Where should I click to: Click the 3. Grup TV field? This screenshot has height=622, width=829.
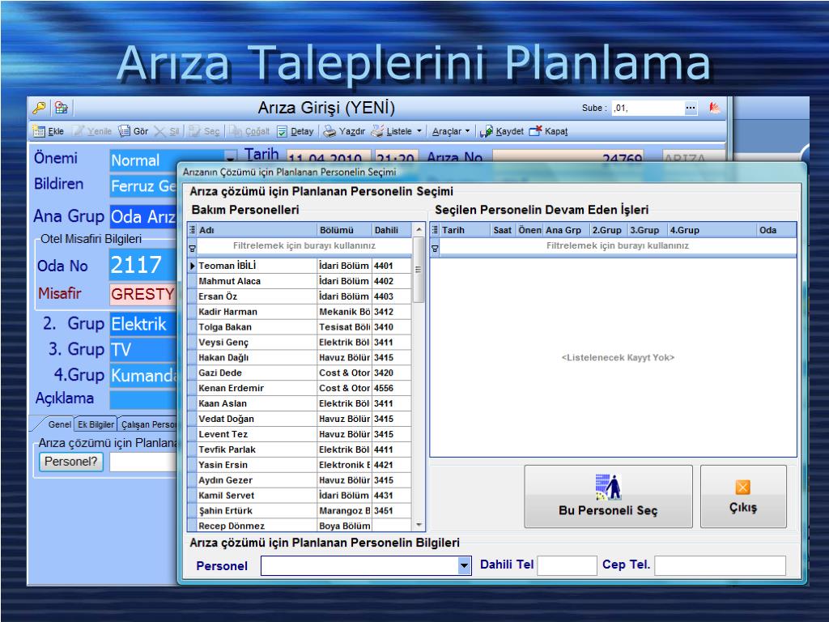(x=142, y=350)
